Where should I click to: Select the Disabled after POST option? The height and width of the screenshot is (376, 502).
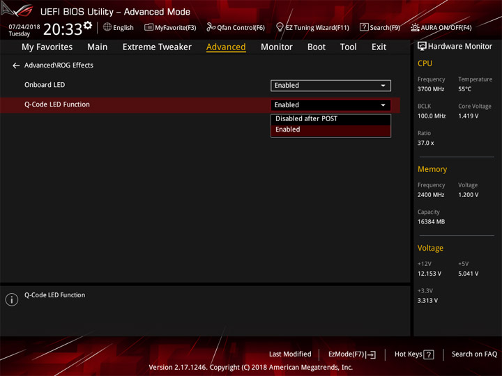click(330, 118)
